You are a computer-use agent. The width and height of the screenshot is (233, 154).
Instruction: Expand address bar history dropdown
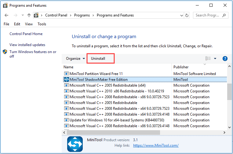pyautogui.click(x=182, y=16)
